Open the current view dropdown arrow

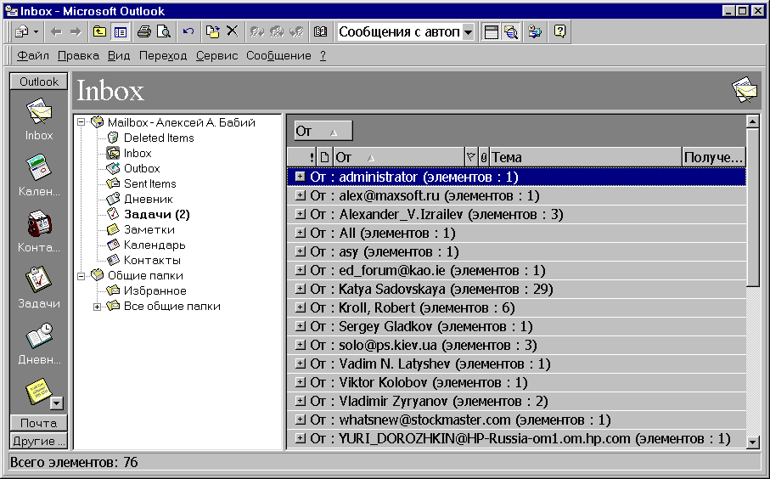(x=468, y=32)
